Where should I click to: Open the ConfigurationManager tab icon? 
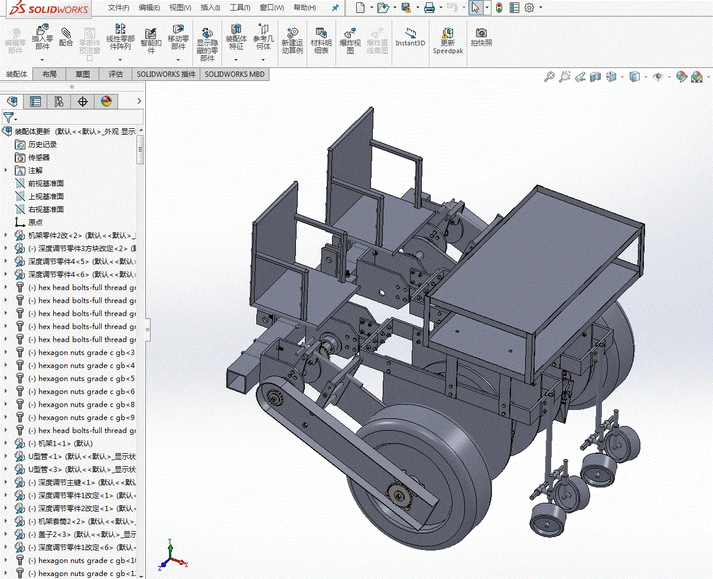pos(59,102)
